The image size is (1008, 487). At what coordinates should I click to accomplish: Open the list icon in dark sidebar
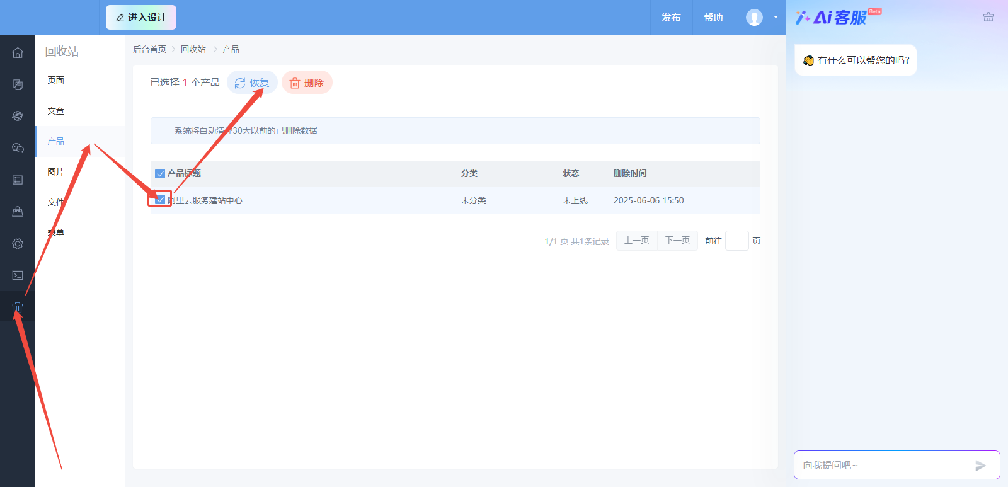(x=18, y=180)
